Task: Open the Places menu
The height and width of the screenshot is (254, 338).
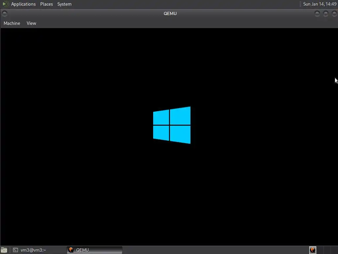Action: coord(47,4)
